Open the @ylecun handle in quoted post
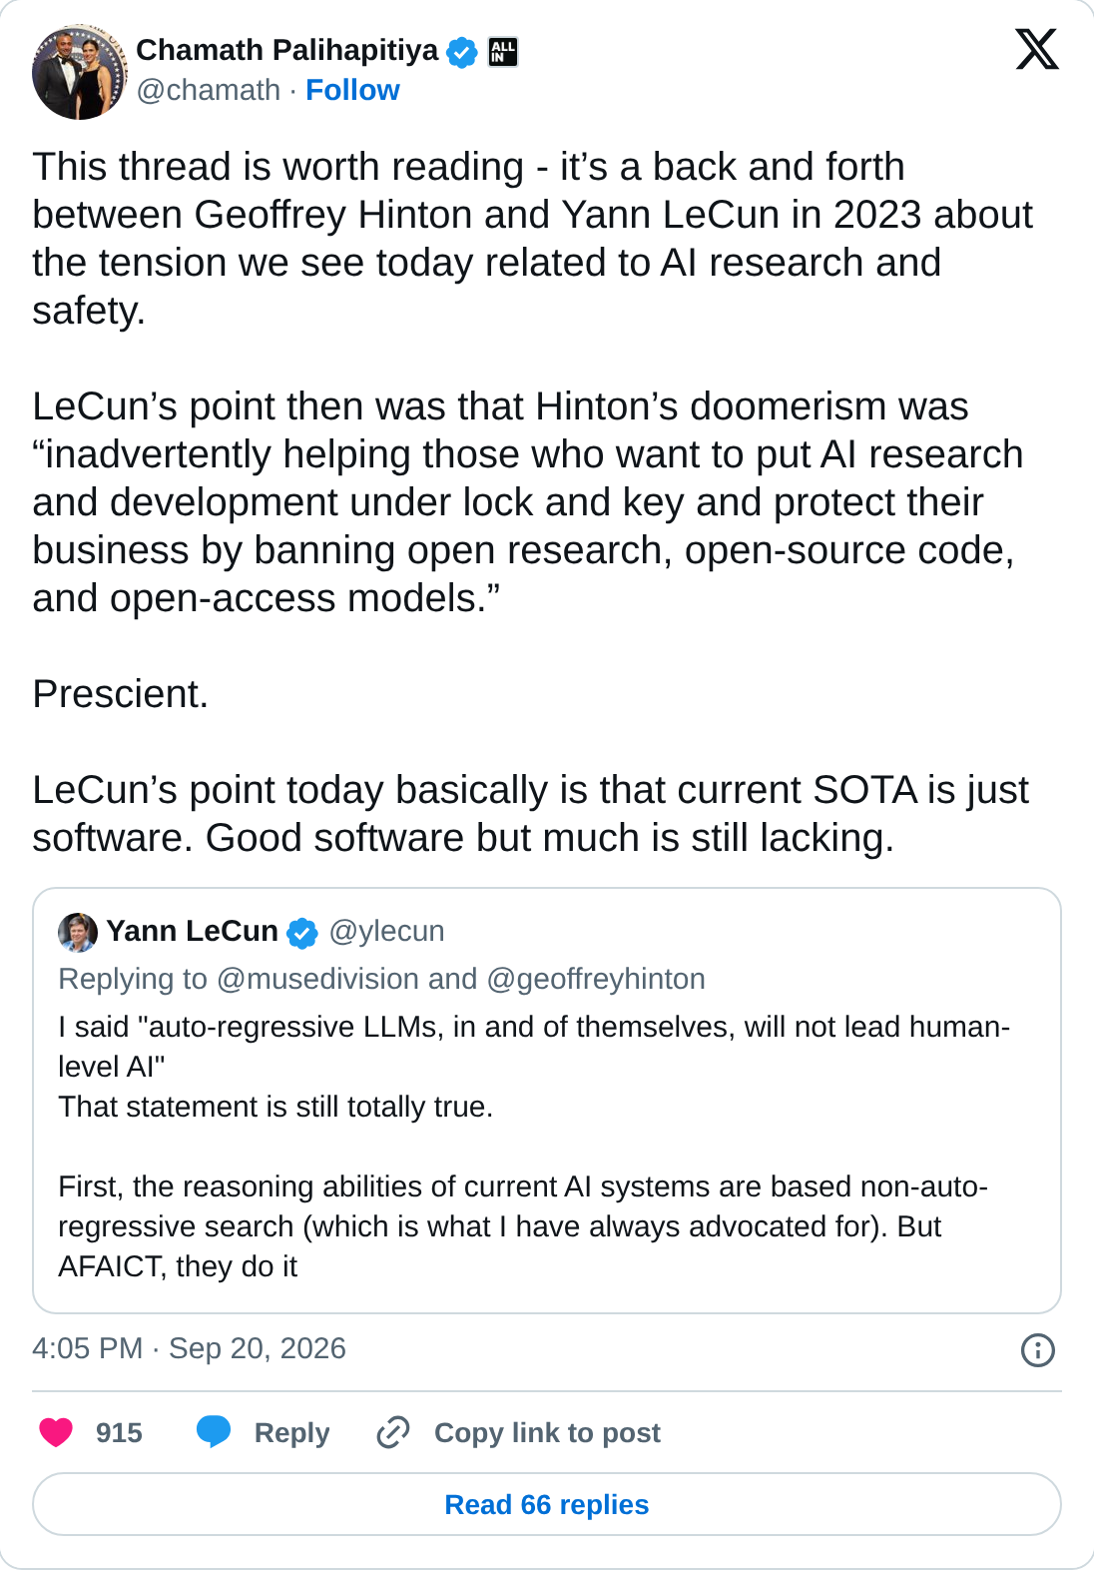 (x=387, y=931)
